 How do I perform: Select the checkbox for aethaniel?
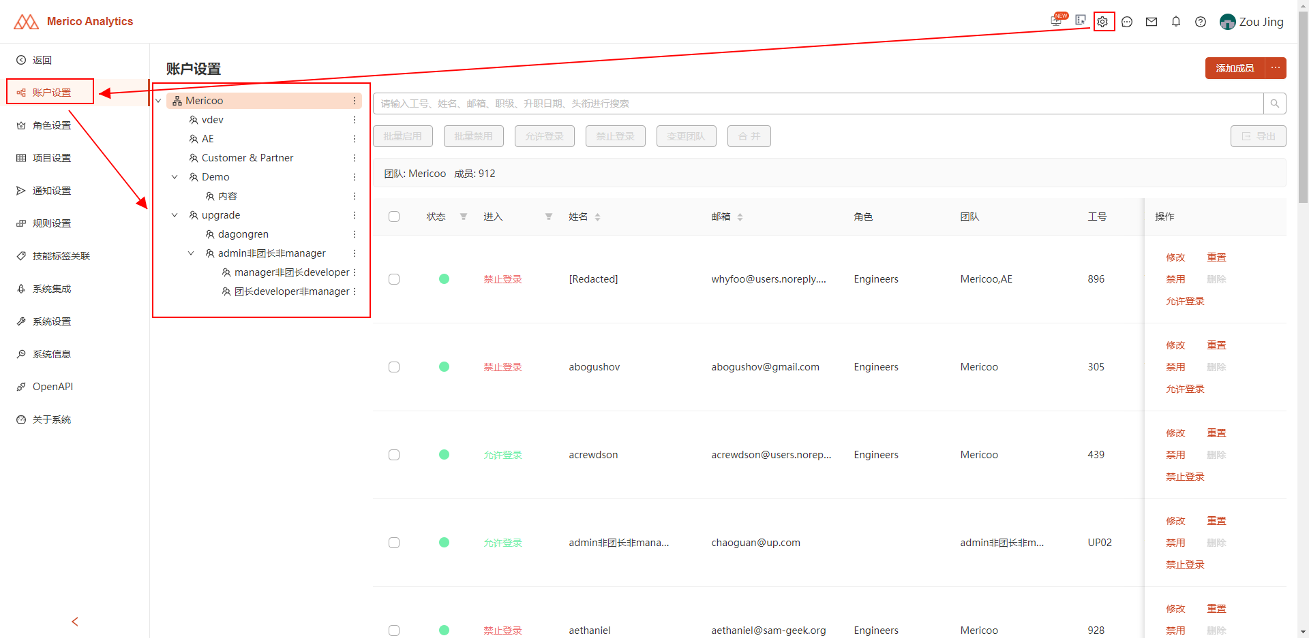click(394, 631)
